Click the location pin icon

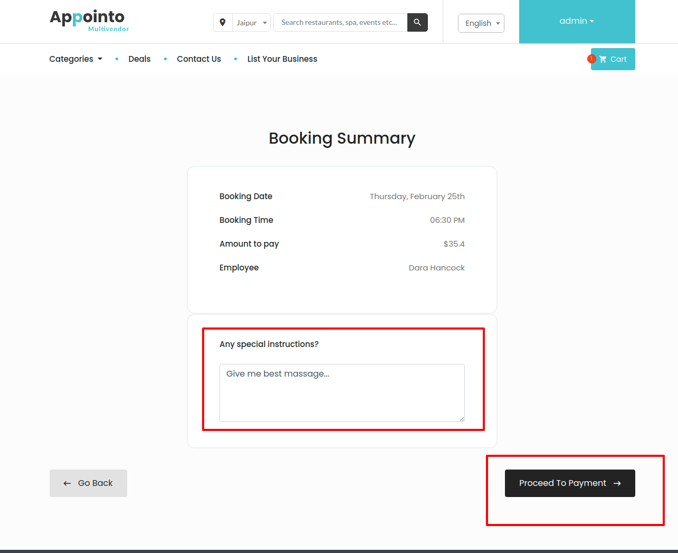pyautogui.click(x=223, y=22)
